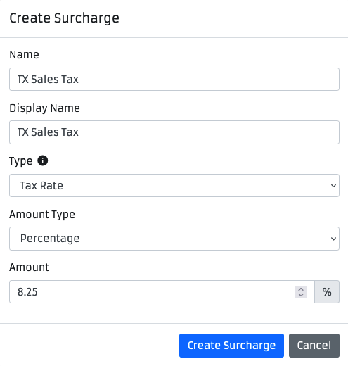Click the Type label text
Viewport: 348px width, 366px height.
pos(21,161)
